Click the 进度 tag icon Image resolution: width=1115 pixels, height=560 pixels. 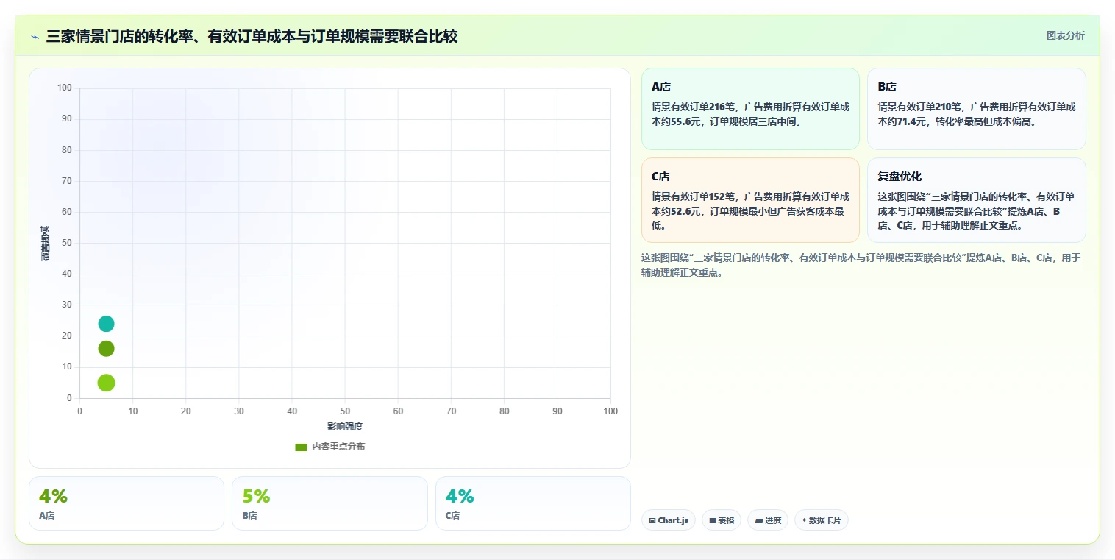pyautogui.click(x=758, y=520)
